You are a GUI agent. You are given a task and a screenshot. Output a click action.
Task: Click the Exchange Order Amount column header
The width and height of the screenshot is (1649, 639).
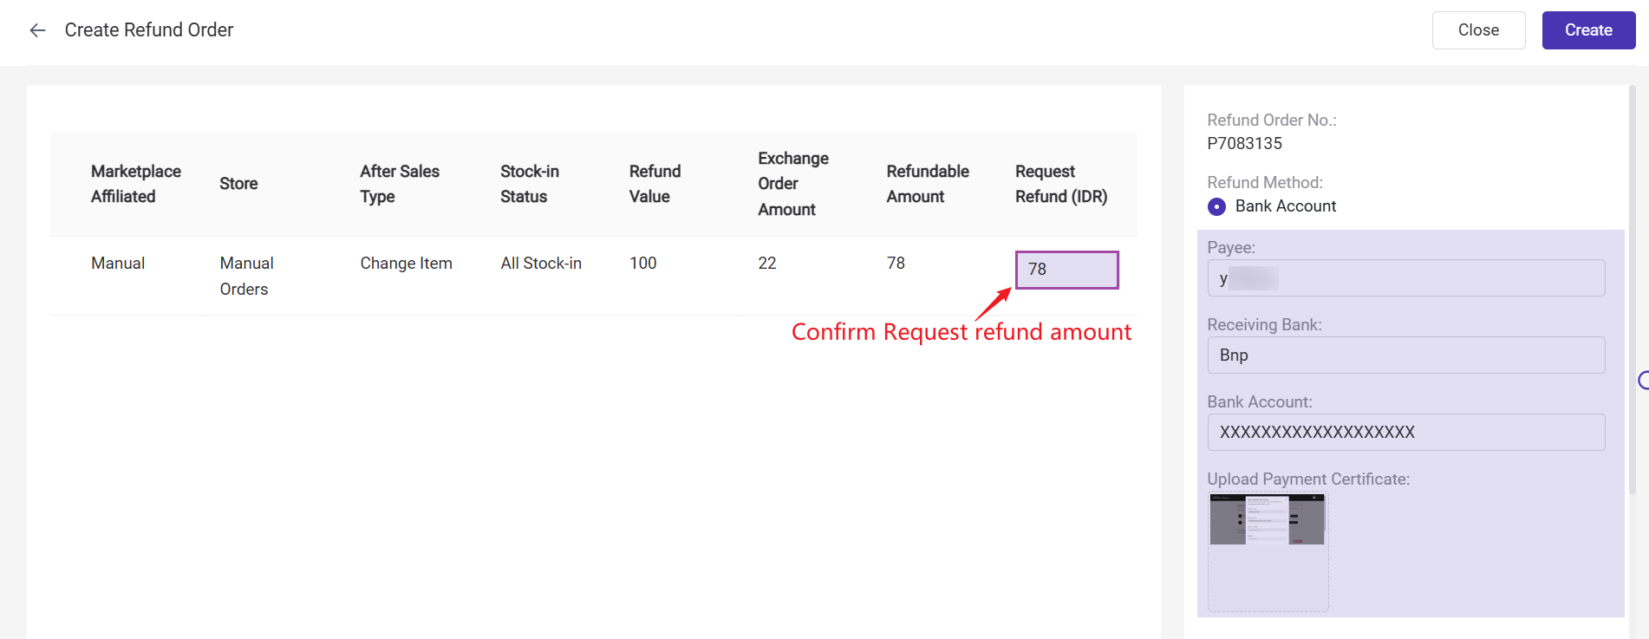pos(792,184)
